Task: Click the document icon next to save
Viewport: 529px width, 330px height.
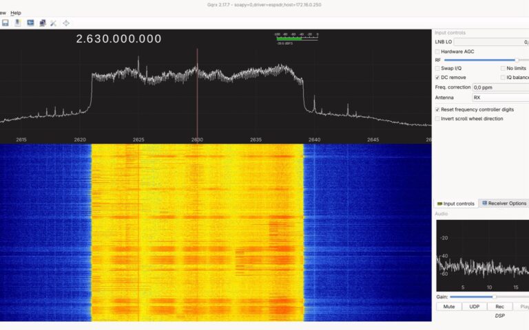Action: 17,23
